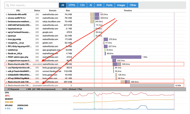The image size is (190, 114).
Task: Expand the canceled Rock-church-side-720 request
Action: click(x=6, y=64)
